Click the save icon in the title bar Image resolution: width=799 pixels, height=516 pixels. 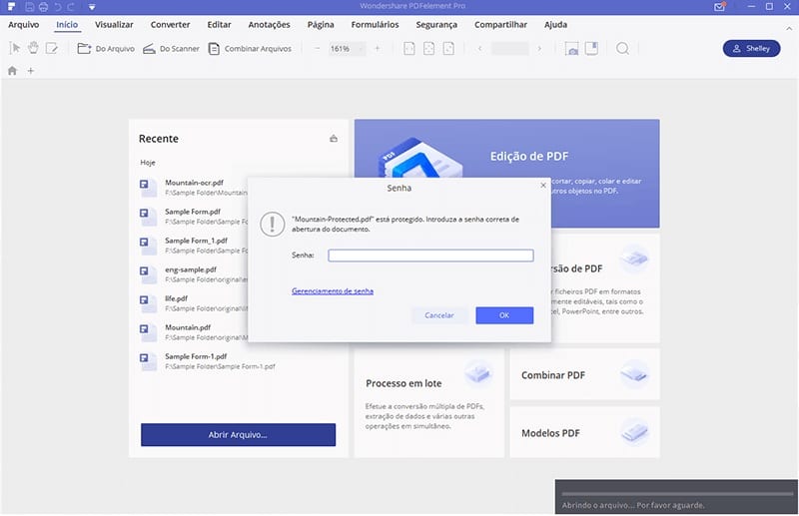click(29, 7)
